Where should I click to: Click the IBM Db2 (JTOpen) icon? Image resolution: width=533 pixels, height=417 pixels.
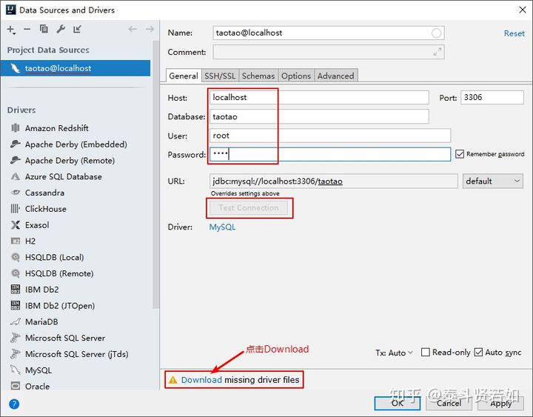pos(16,305)
